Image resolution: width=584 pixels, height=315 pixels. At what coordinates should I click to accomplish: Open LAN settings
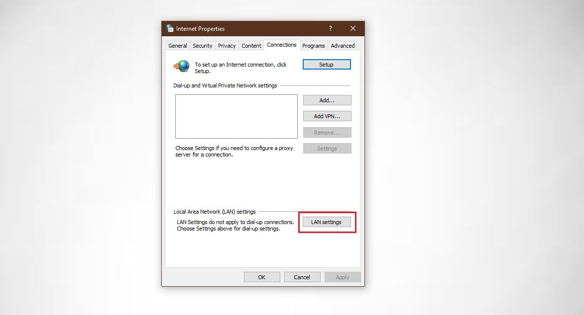point(327,222)
